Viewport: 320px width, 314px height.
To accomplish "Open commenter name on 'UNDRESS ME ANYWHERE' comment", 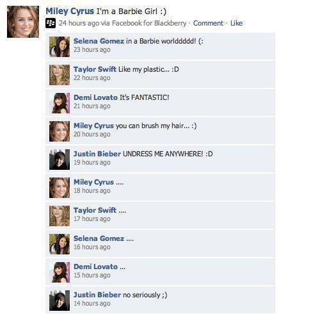I will click(97, 154).
